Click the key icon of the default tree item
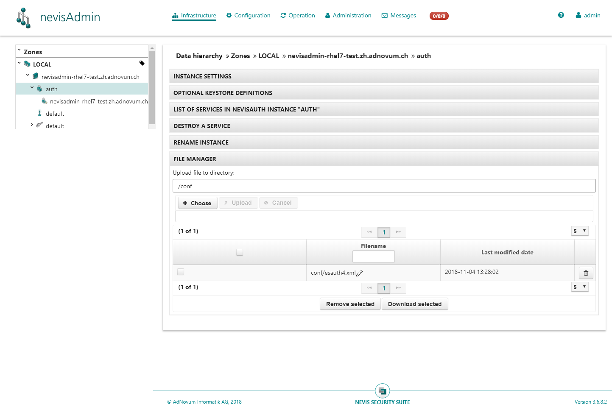 coord(39,125)
